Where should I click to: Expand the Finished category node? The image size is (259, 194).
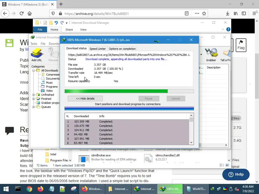34,99
